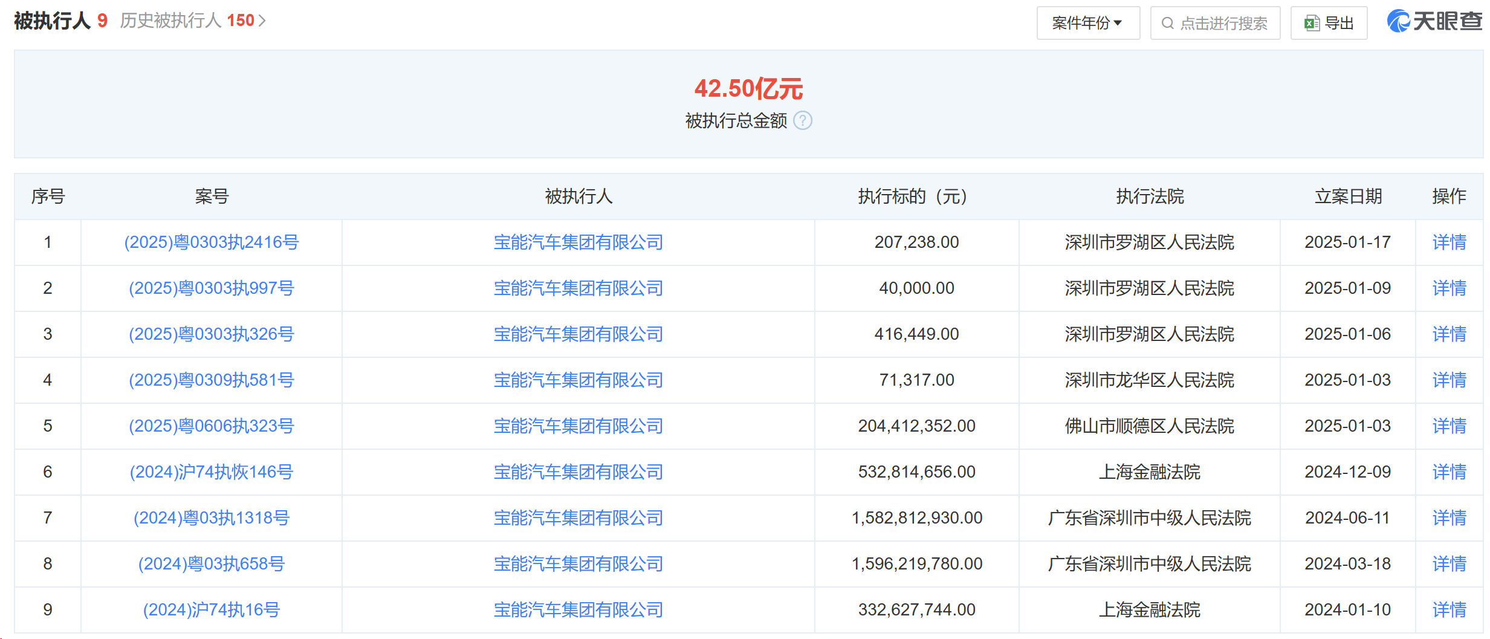
Task: Click the amount 332,627,744.00
Action: [917, 610]
